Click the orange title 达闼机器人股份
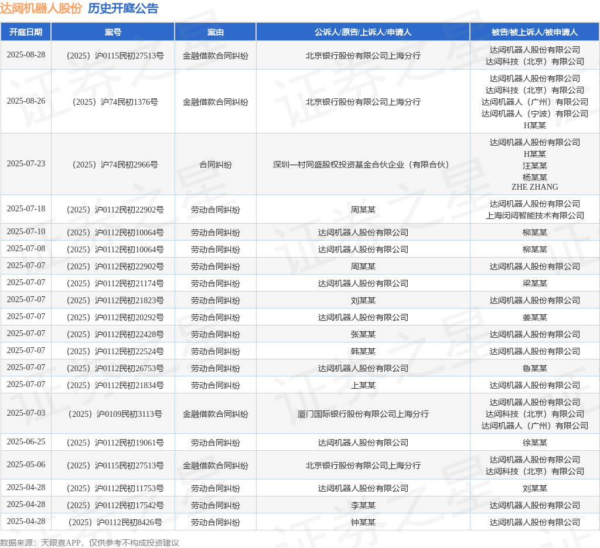 click(x=41, y=8)
